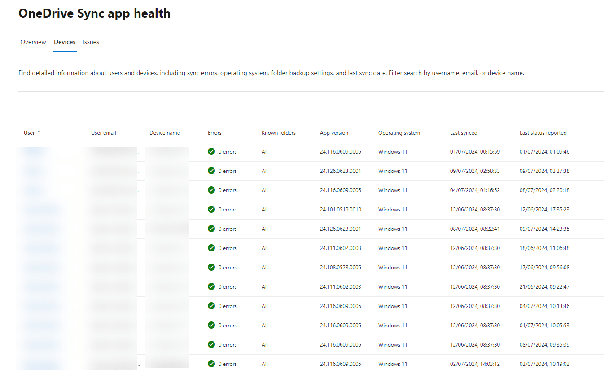Click last synced 04/07/2024, 01:16:52

[x=475, y=190]
